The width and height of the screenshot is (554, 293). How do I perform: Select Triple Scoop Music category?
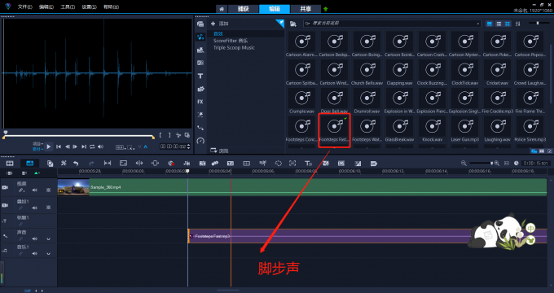click(234, 48)
